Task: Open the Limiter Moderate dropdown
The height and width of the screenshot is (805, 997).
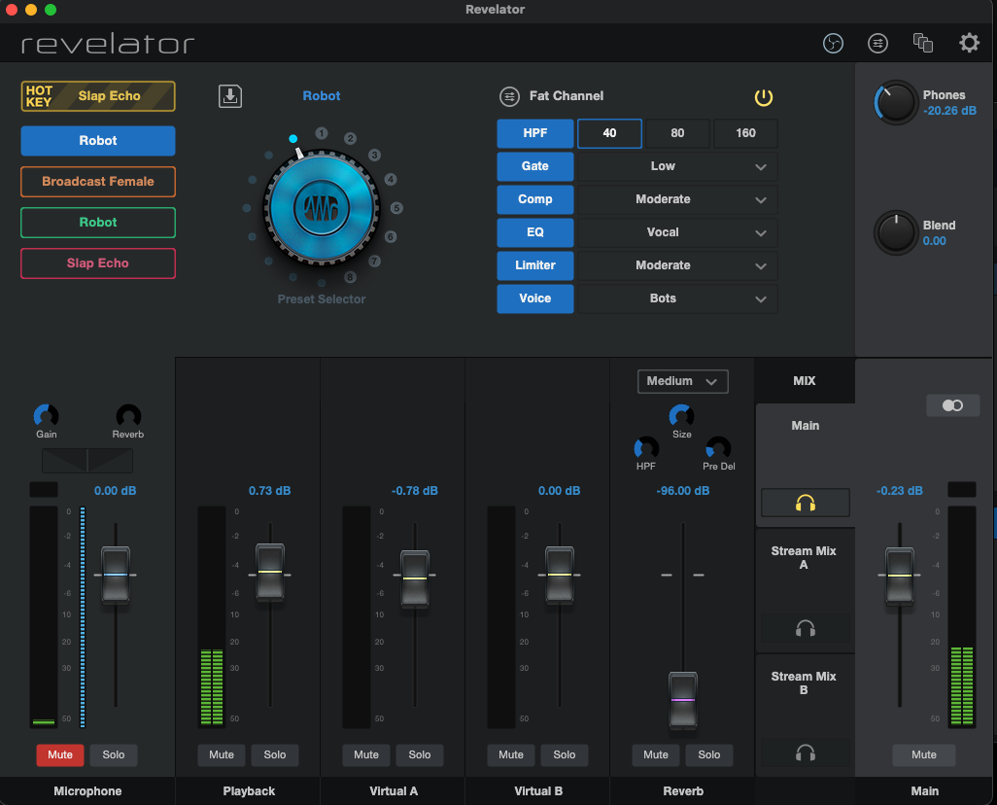Action: [677, 265]
